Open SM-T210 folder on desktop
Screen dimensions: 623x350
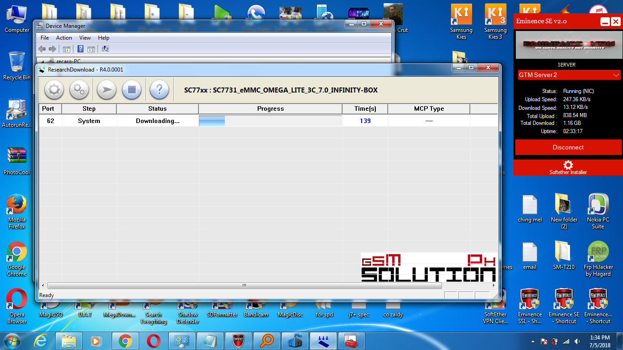(564, 255)
